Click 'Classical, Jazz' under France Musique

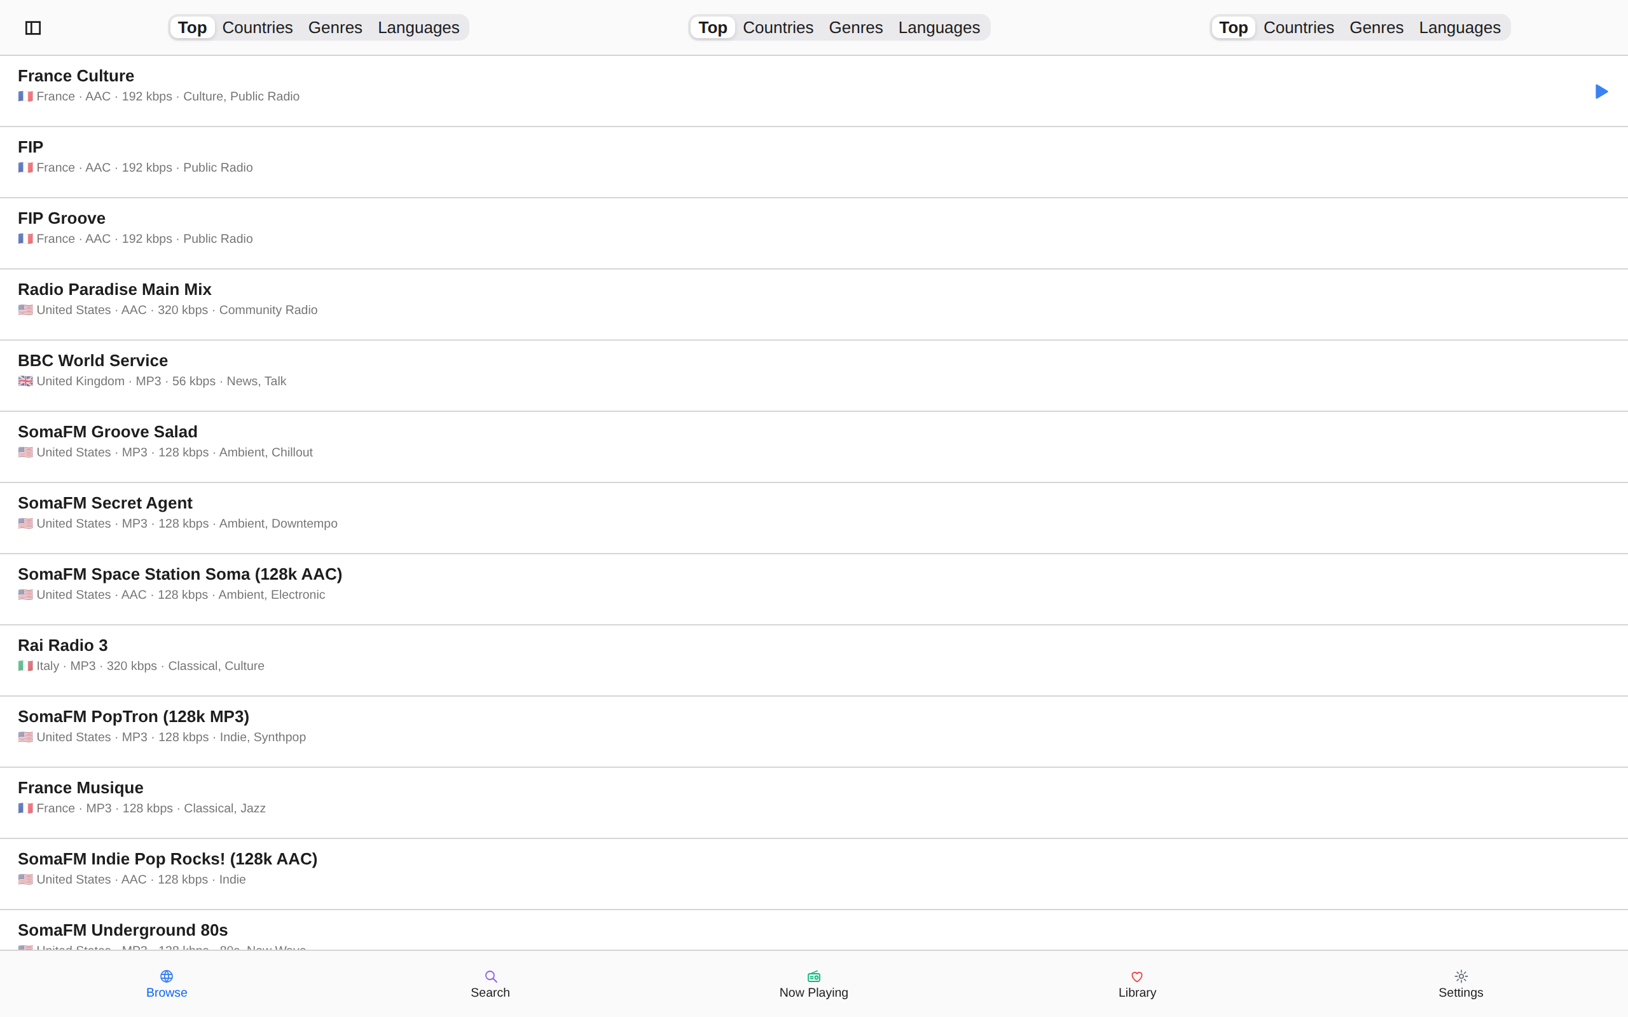click(224, 809)
